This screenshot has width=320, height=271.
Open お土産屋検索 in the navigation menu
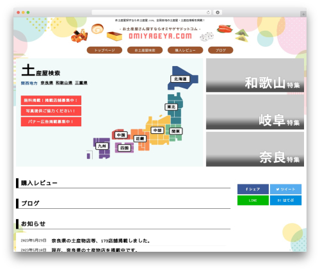[145, 50]
